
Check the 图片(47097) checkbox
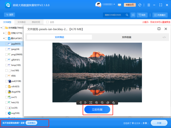coord(6,39)
